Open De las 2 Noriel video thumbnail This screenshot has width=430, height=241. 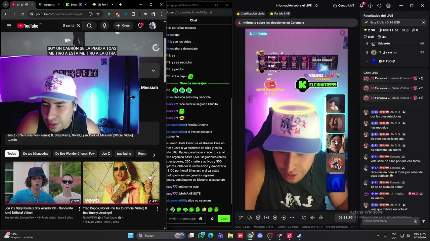point(121,183)
